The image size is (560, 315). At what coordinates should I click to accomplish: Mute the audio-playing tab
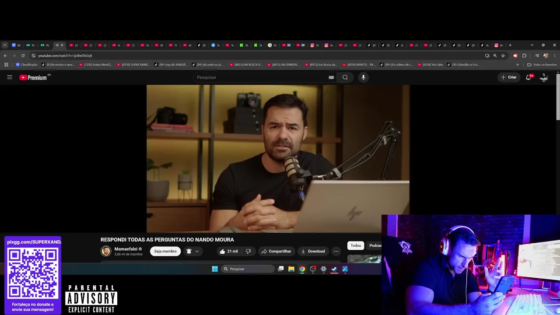[57, 45]
